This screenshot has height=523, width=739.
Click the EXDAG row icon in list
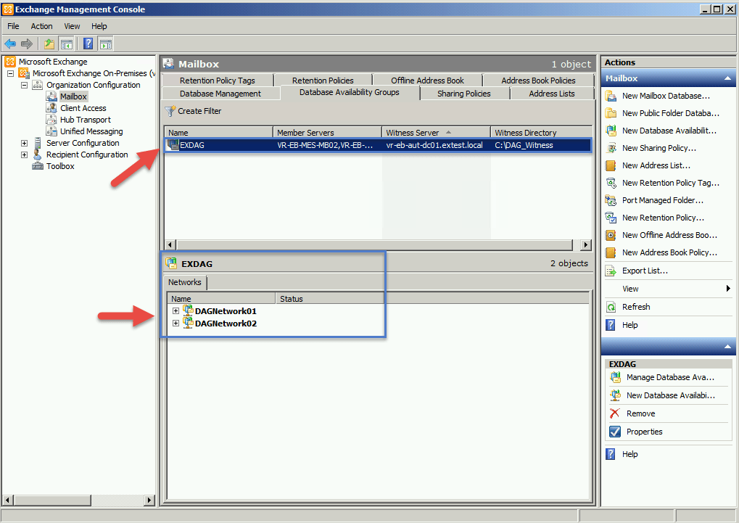click(174, 145)
